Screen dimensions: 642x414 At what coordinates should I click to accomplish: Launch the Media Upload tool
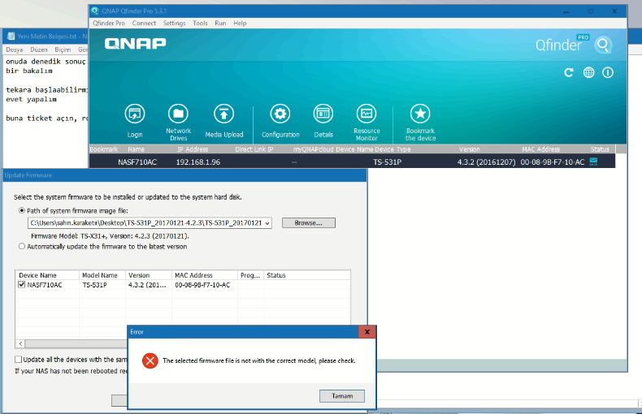(224, 114)
